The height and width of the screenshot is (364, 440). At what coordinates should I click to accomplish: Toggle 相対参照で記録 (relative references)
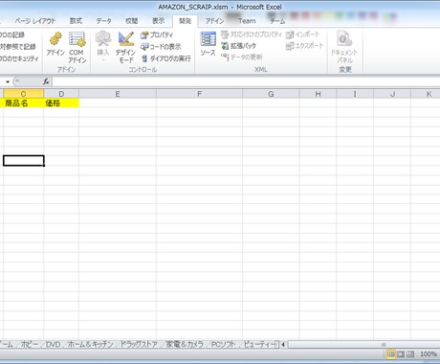tap(17, 47)
